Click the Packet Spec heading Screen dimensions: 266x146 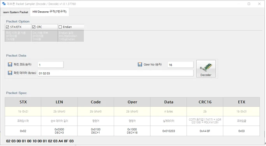pyautogui.click(x=16, y=93)
